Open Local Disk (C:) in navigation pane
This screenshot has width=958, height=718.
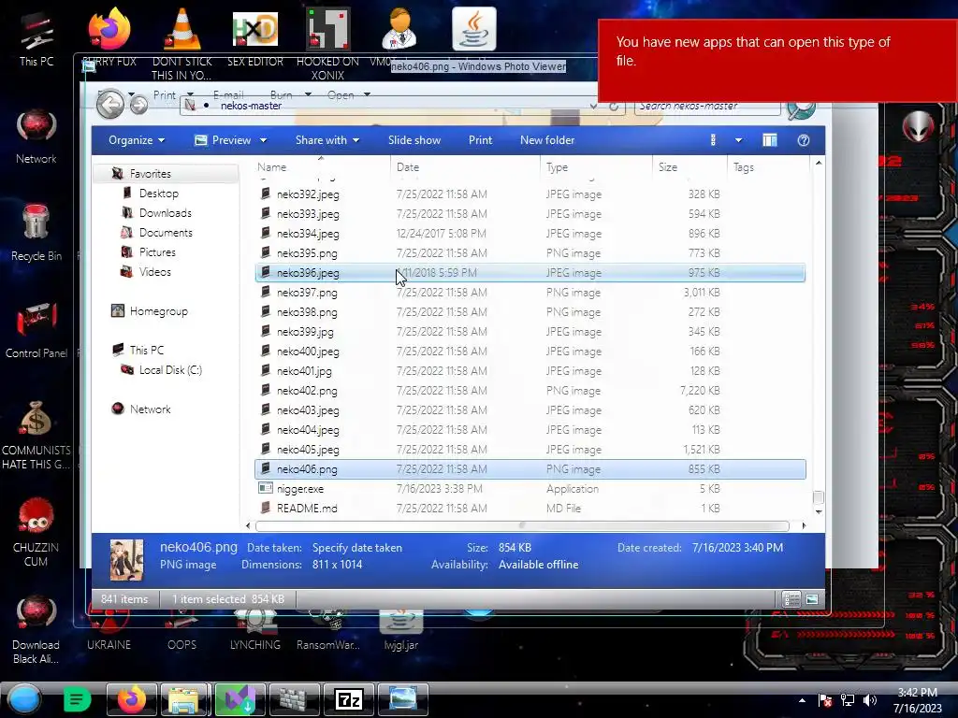[170, 370]
